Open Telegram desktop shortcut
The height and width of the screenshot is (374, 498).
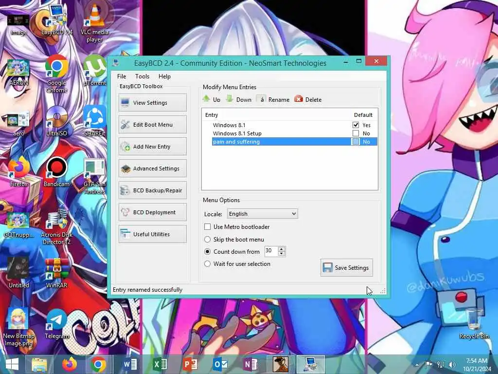click(56, 324)
